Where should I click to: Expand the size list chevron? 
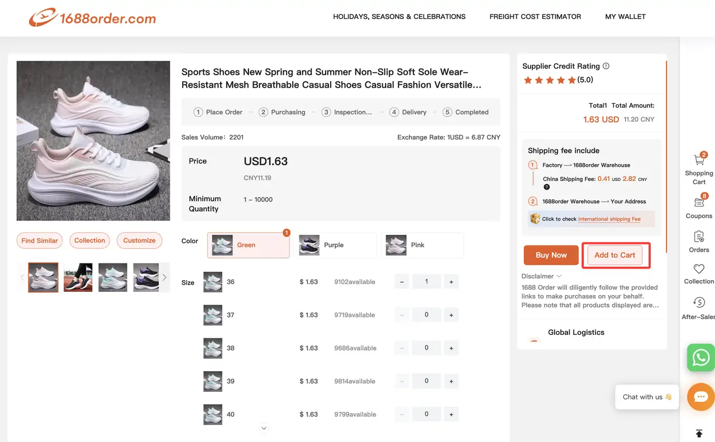263,428
